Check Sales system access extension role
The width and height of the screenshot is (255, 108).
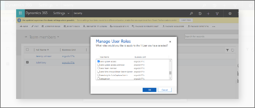(x=98, y=65)
